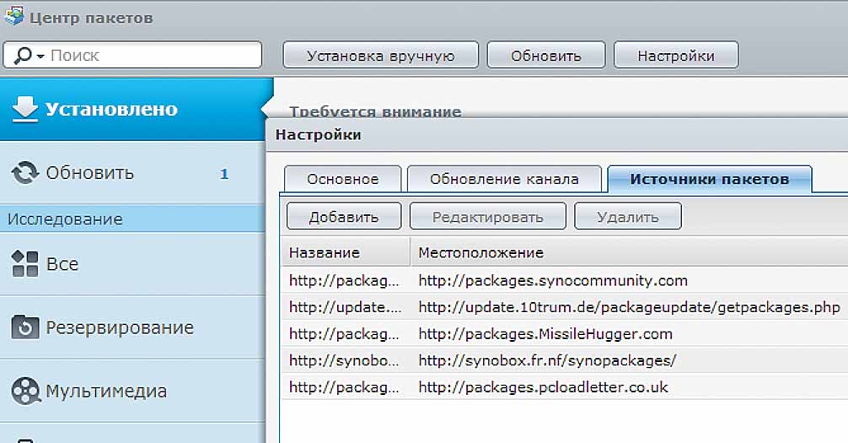Sort by the Местоположение column header
Image resolution: width=848 pixels, height=443 pixels.
480,252
